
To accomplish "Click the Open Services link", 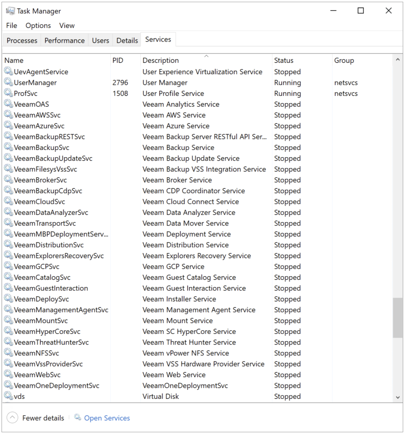I will (x=107, y=418).
